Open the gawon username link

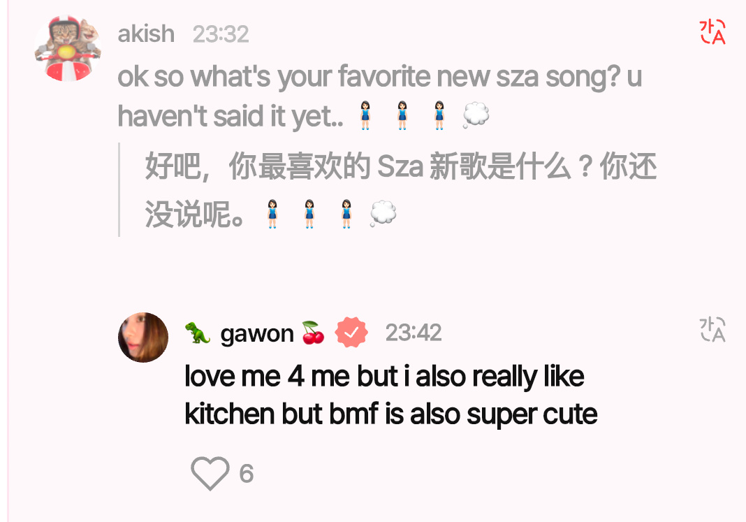257,333
